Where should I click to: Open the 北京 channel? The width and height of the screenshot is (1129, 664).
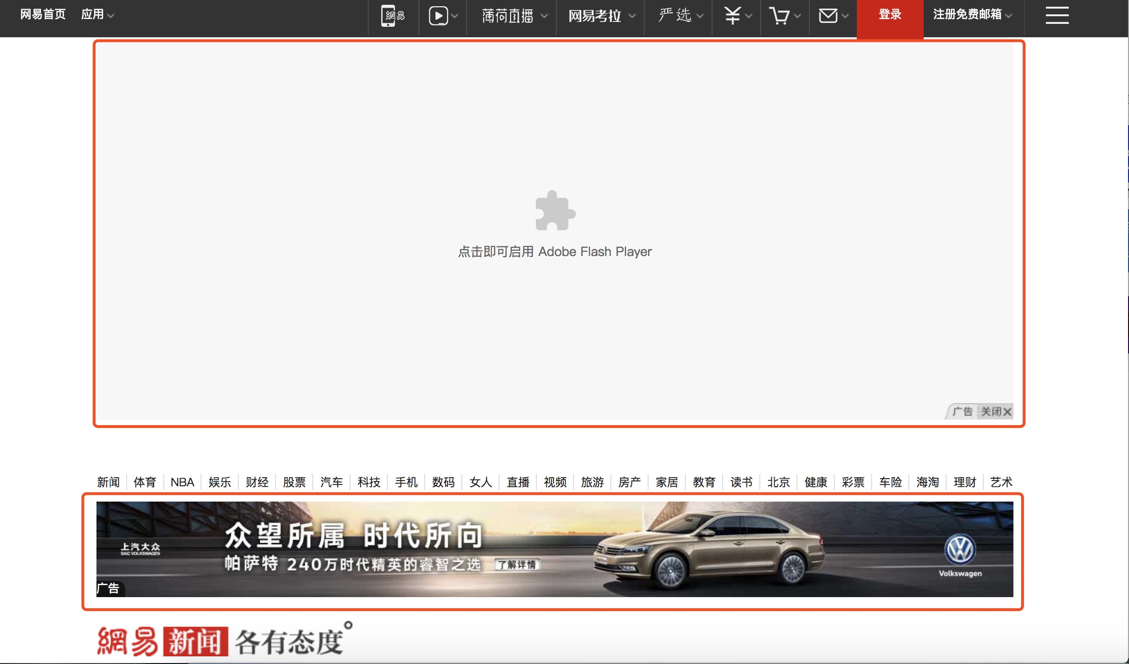click(x=778, y=482)
